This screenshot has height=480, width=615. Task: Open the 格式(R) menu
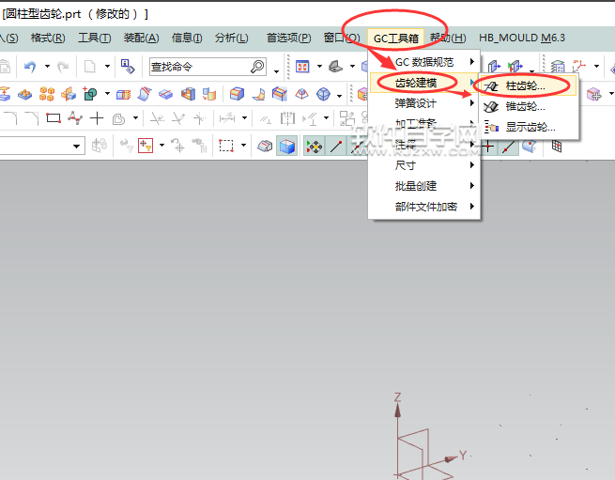pos(48,38)
